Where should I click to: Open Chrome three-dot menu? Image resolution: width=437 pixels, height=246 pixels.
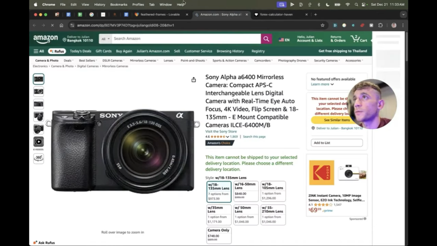403,25
